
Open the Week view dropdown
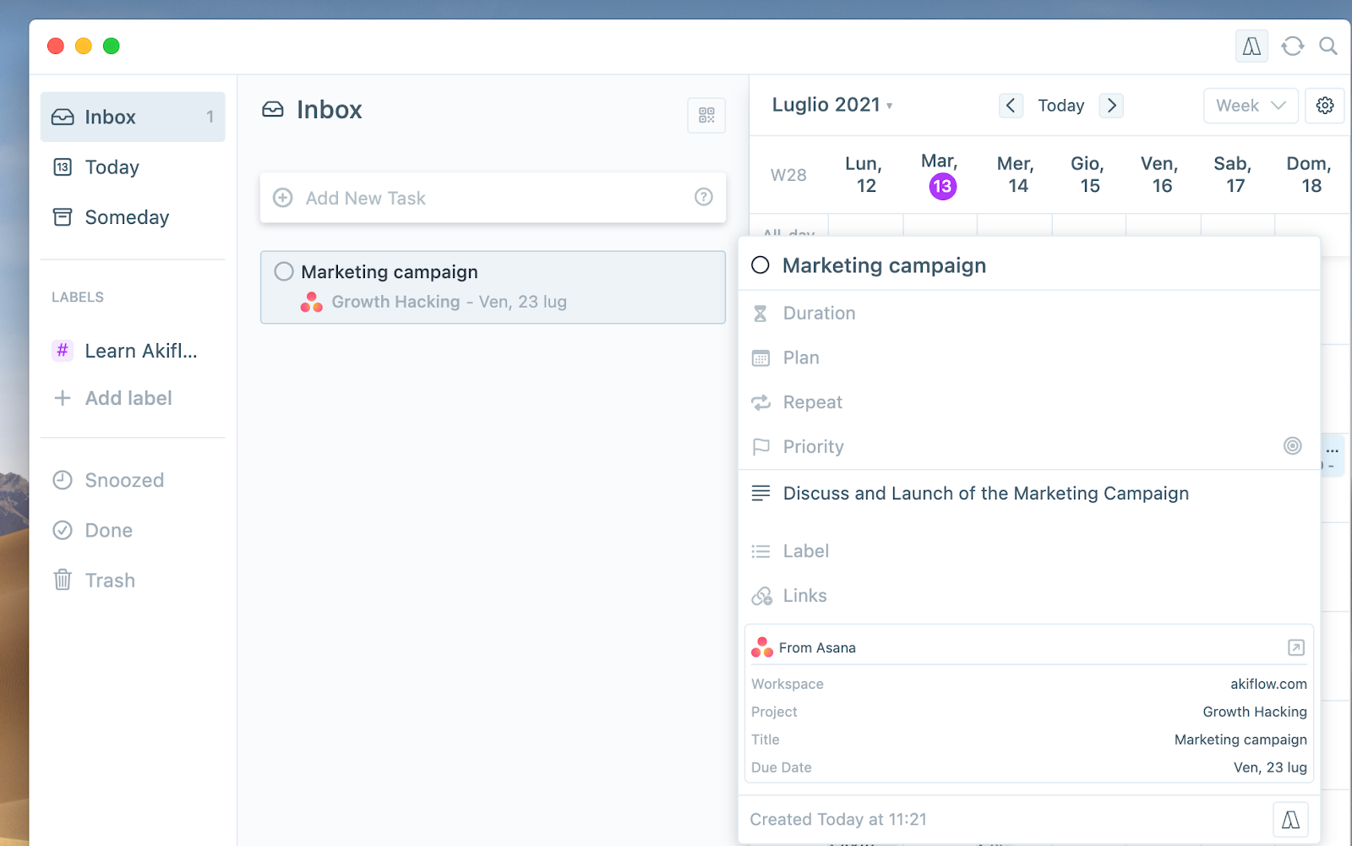[1251, 106]
